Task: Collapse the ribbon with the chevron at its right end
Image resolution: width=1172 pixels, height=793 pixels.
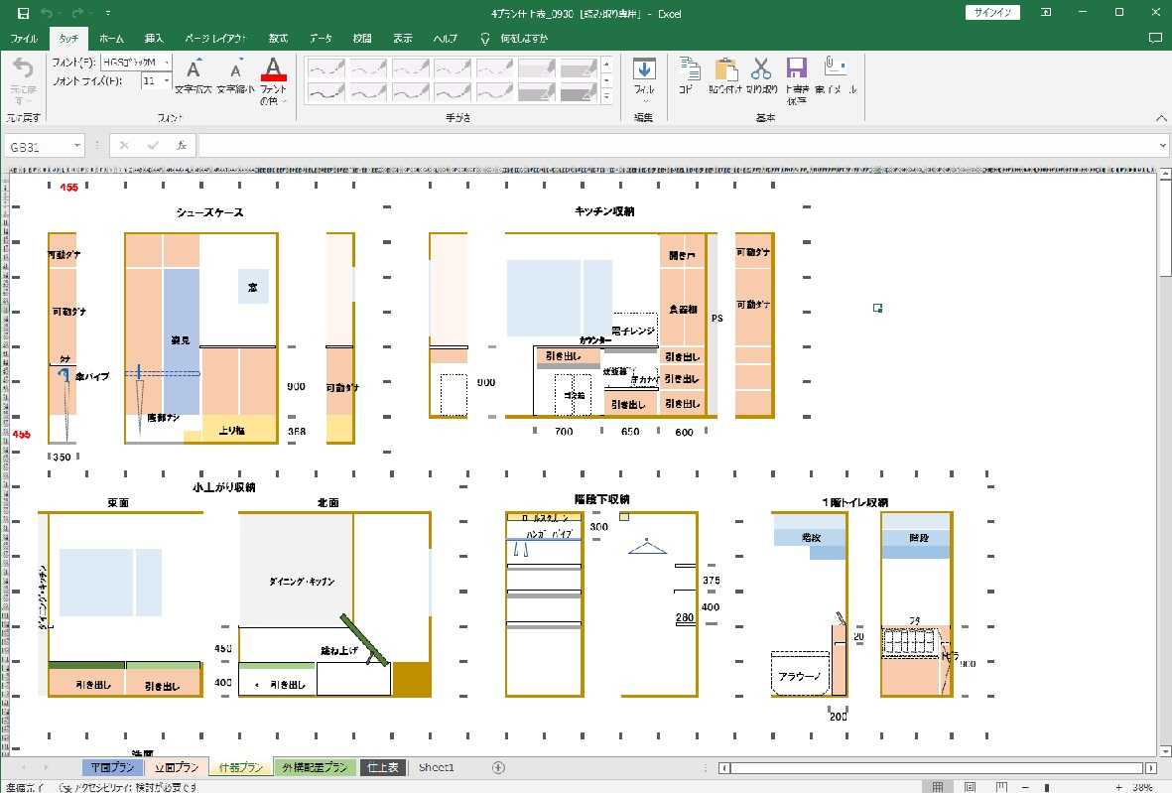Action: click(x=1160, y=117)
